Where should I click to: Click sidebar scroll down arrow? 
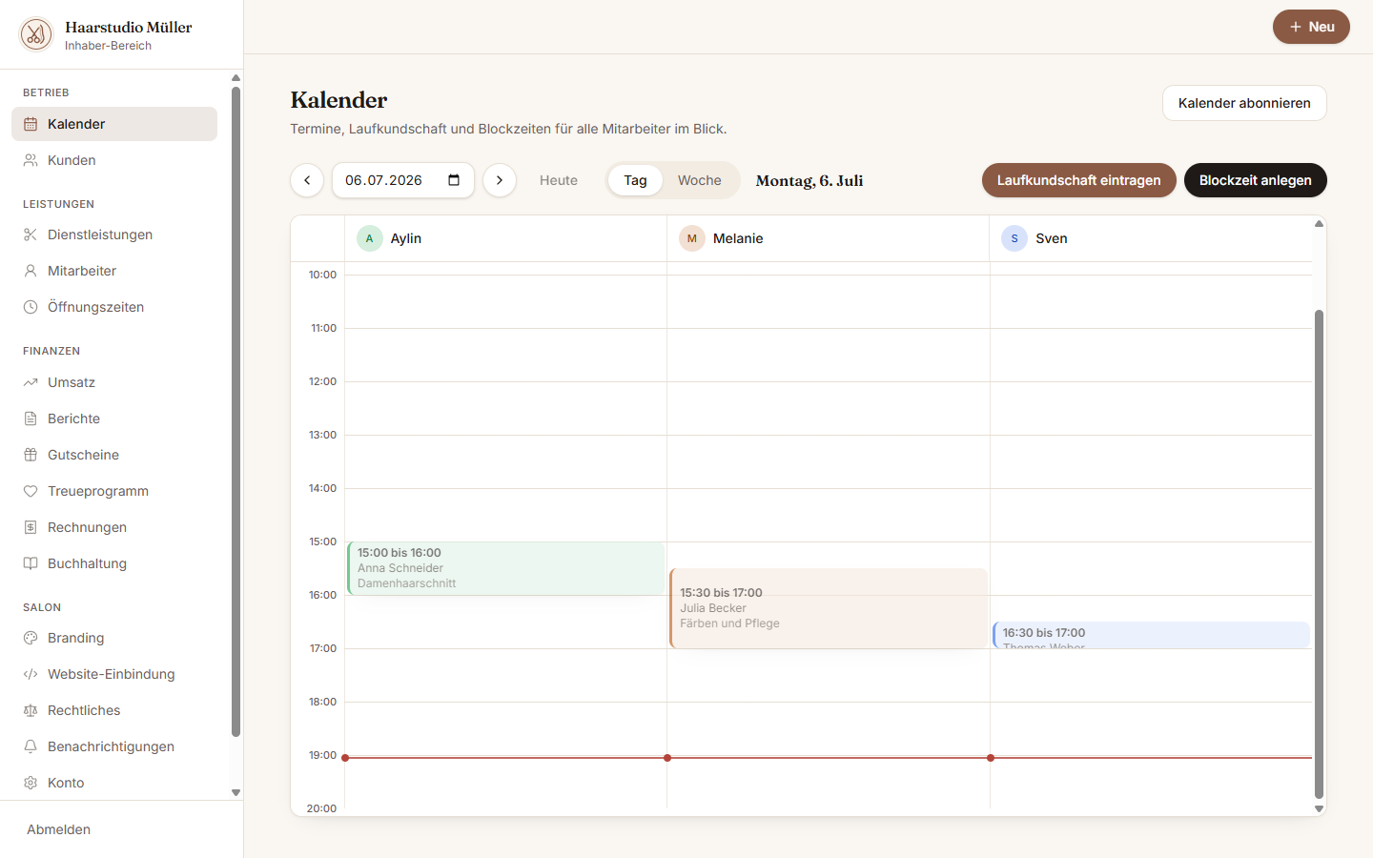[236, 793]
